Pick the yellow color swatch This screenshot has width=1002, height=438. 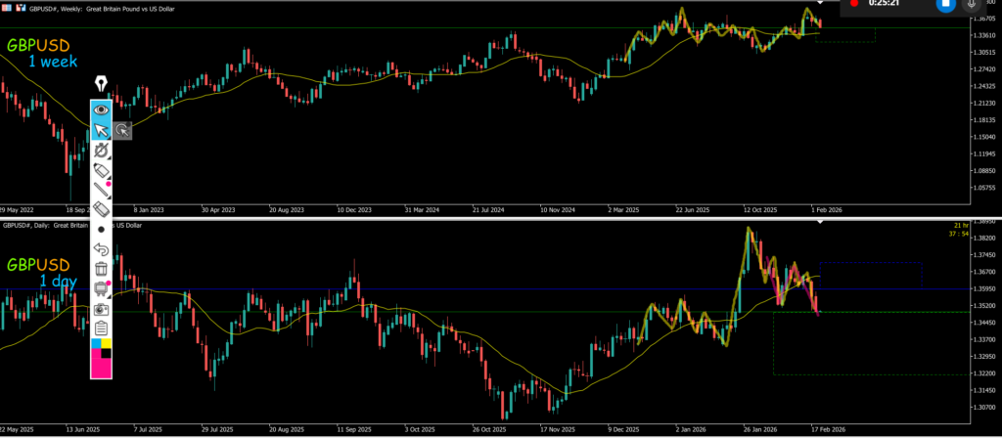pos(106,344)
